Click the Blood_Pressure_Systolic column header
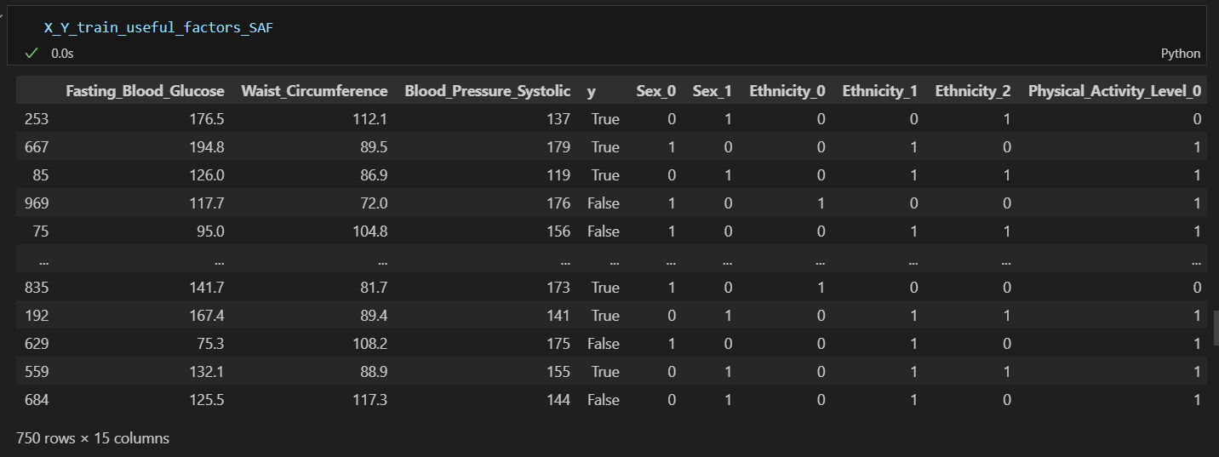Image resolution: width=1219 pixels, height=457 pixels. click(x=487, y=91)
